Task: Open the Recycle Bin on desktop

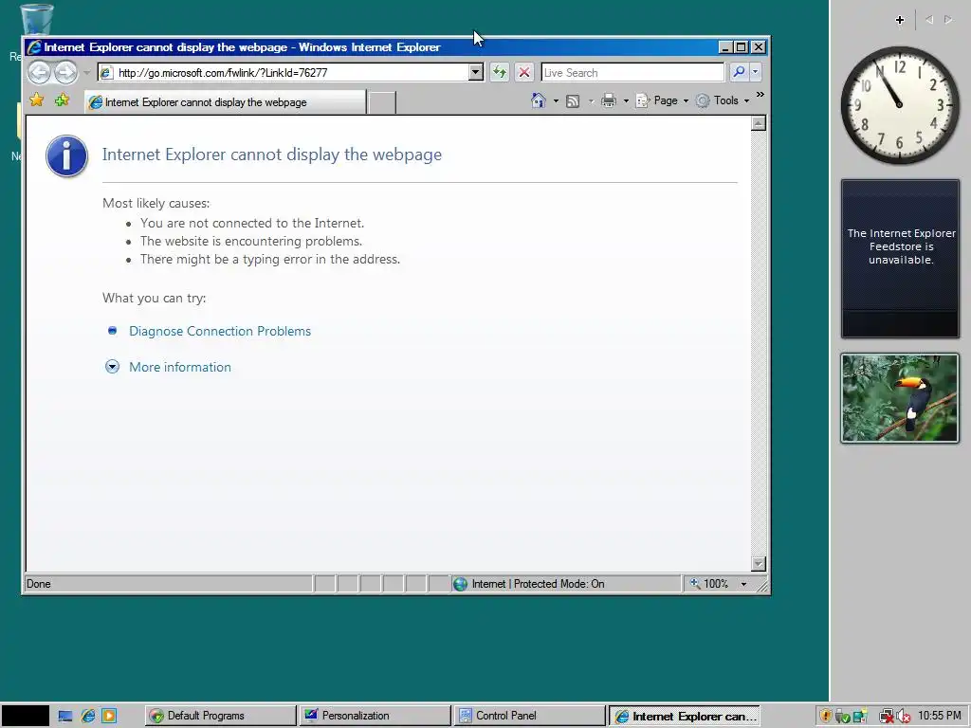Action: [x=36, y=20]
